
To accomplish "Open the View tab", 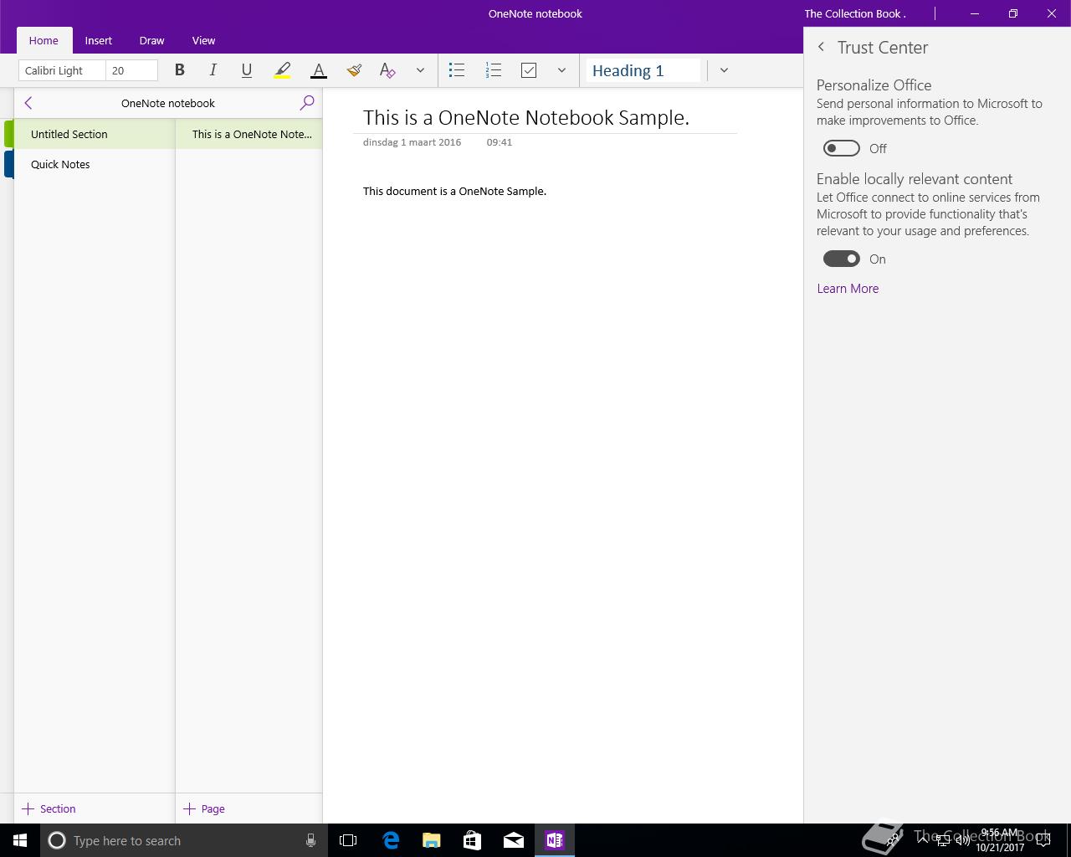I will pos(203,40).
